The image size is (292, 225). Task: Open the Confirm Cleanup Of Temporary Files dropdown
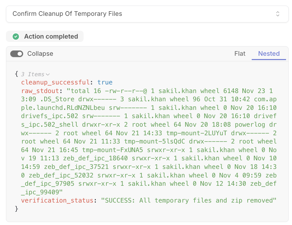147,14
